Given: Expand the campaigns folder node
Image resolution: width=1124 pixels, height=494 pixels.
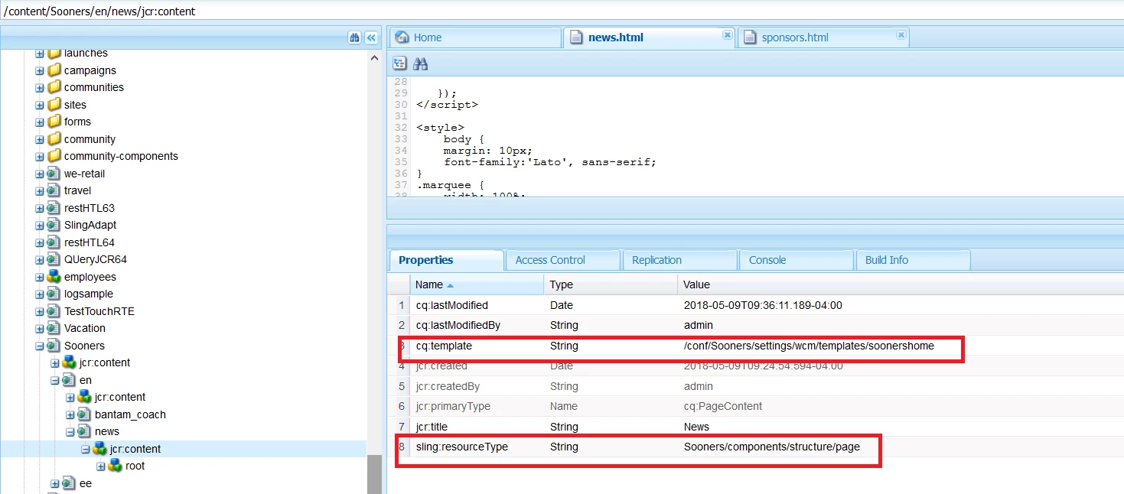Looking at the screenshot, I should coord(40,70).
